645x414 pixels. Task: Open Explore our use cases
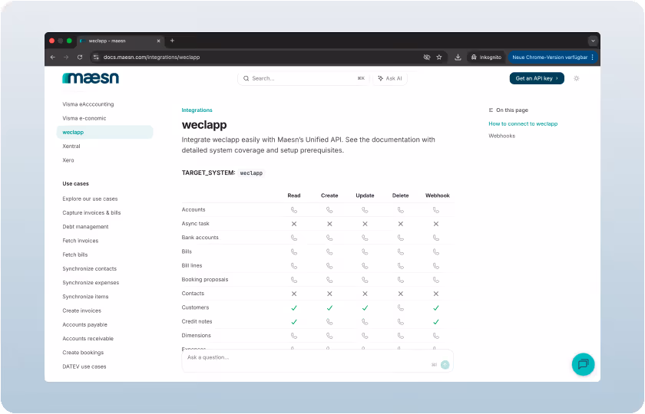[x=90, y=199]
